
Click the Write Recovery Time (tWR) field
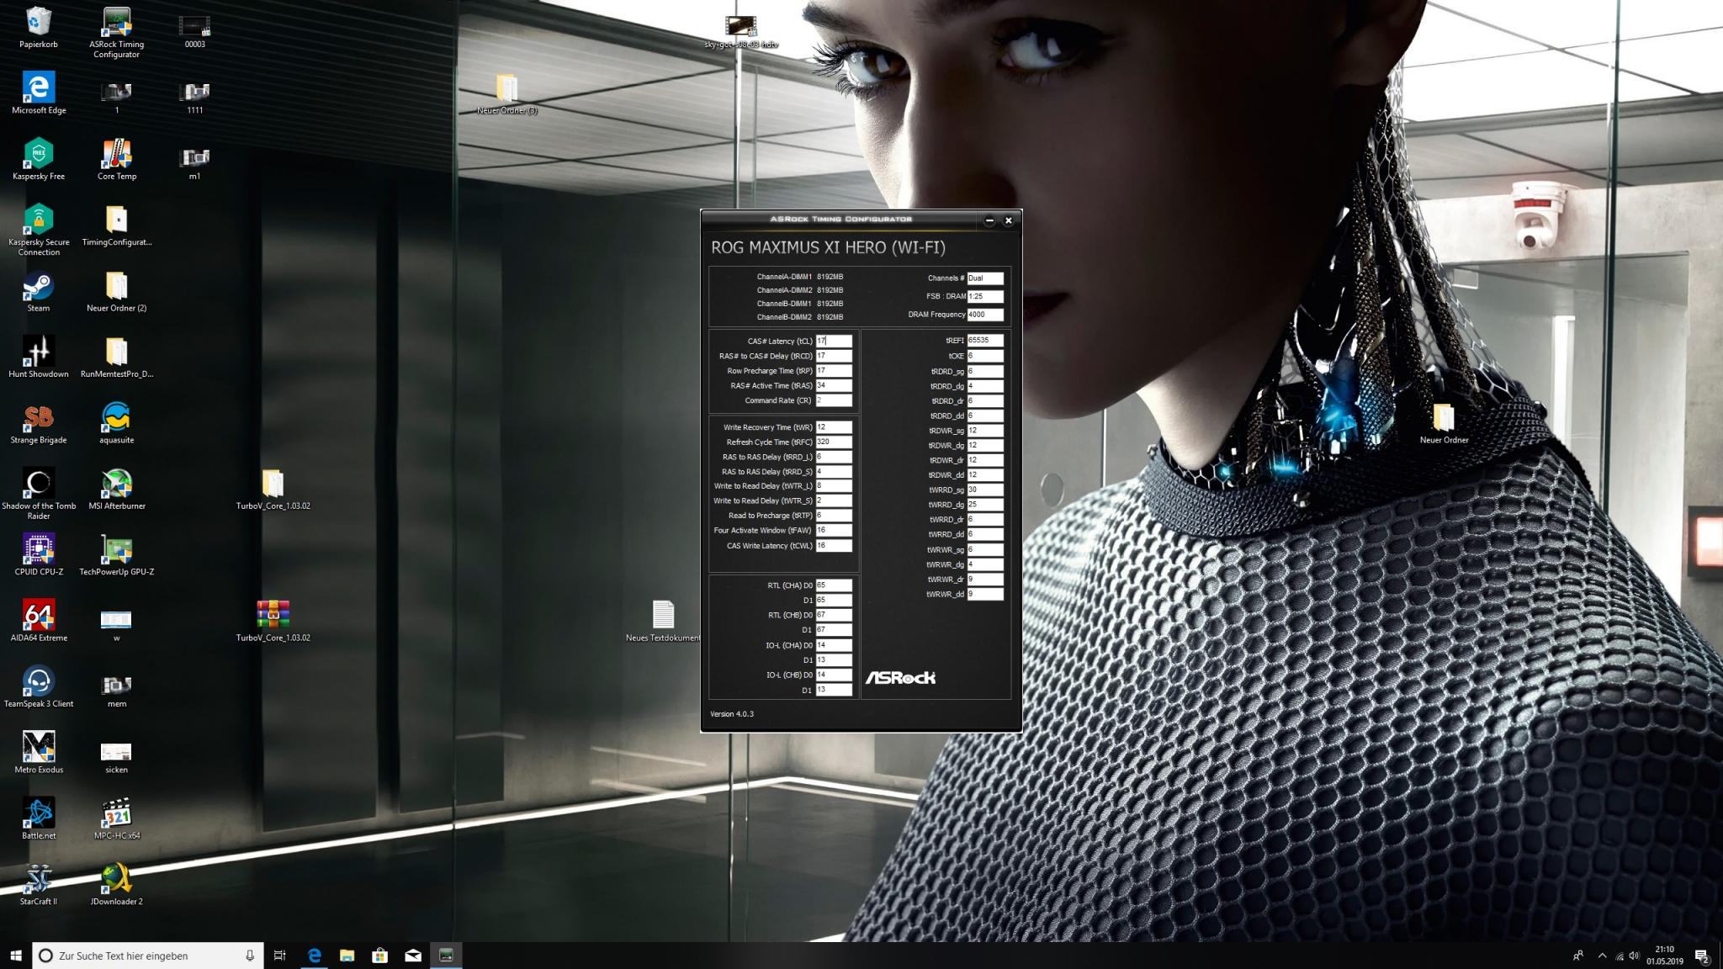point(834,427)
